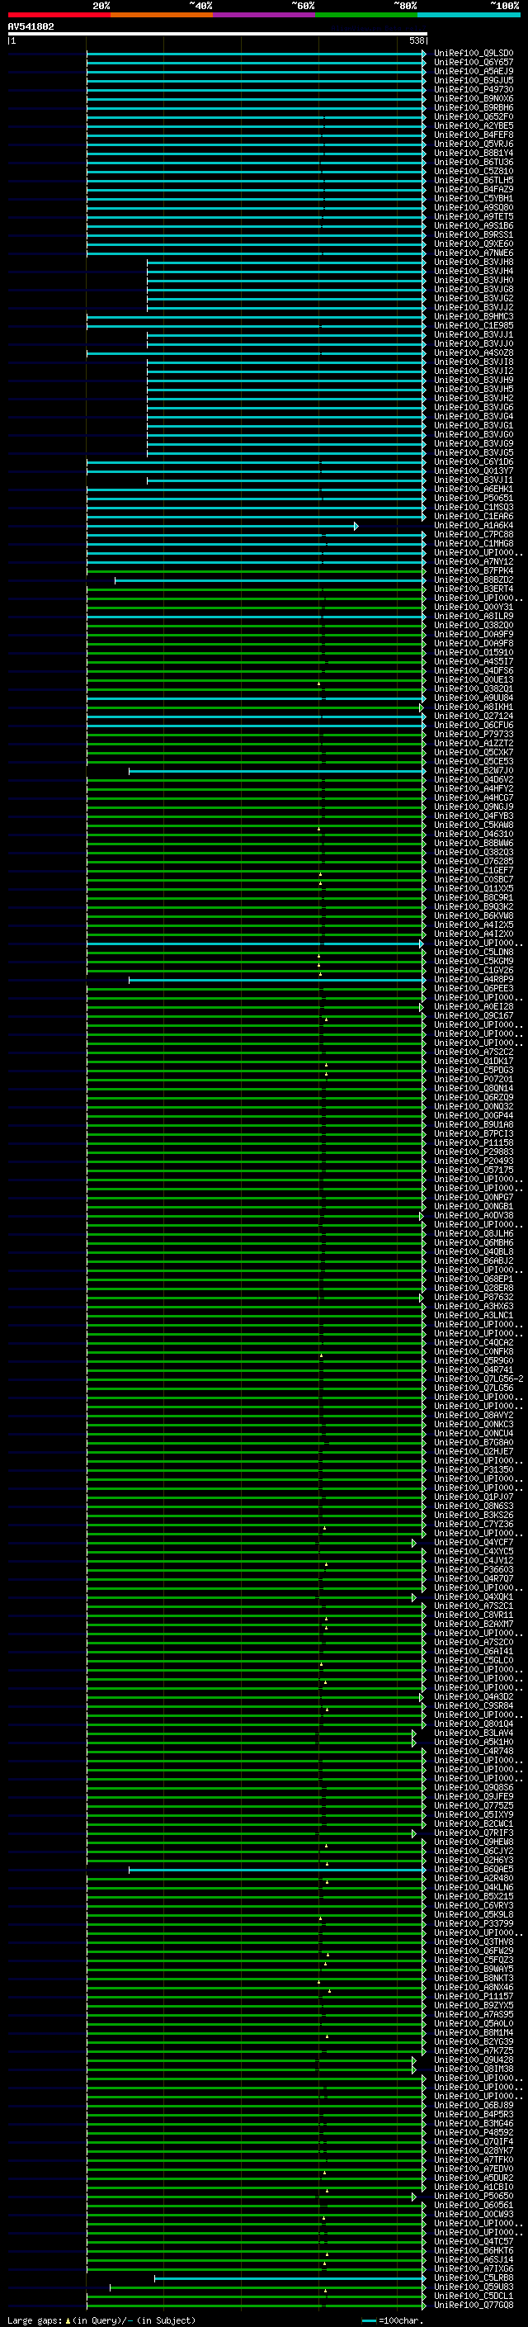528x2327 pixels.
Task: Select UniRef100_A9TET5 in the hit list
Action: coord(473,217)
